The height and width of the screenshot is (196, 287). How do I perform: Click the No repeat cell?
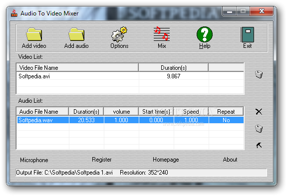coord(226,120)
